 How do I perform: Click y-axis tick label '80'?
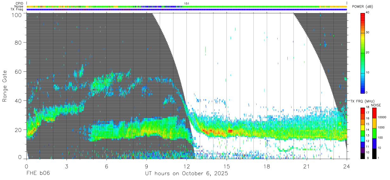[19, 43]
